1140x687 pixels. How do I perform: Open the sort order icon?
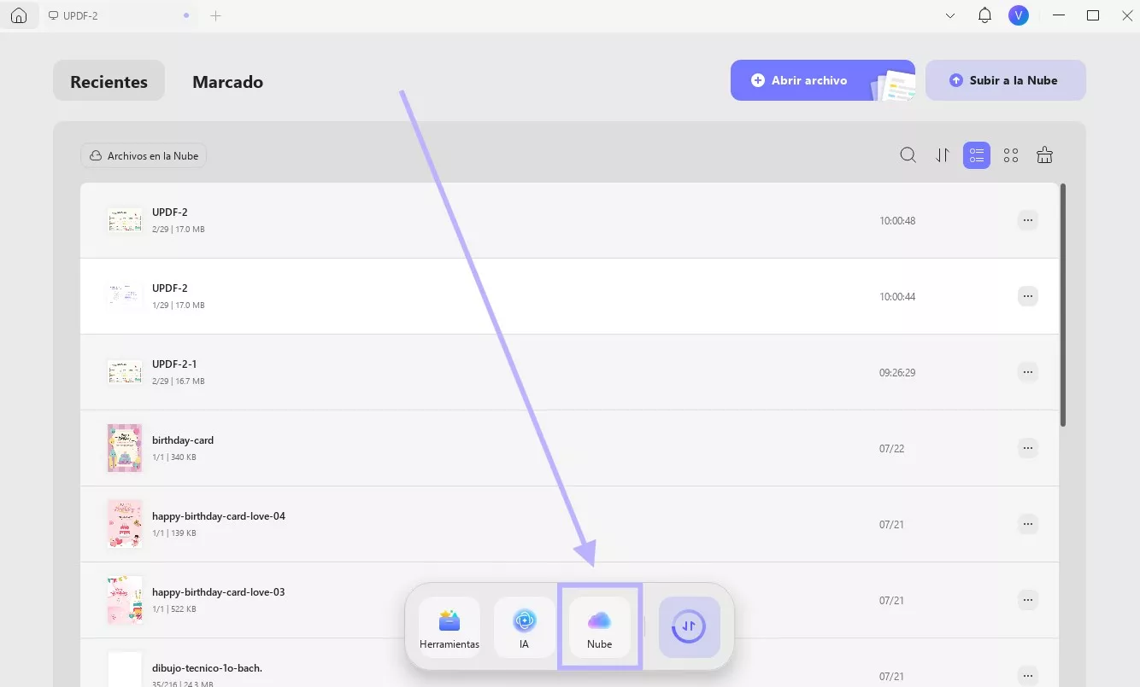tap(942, 155)
